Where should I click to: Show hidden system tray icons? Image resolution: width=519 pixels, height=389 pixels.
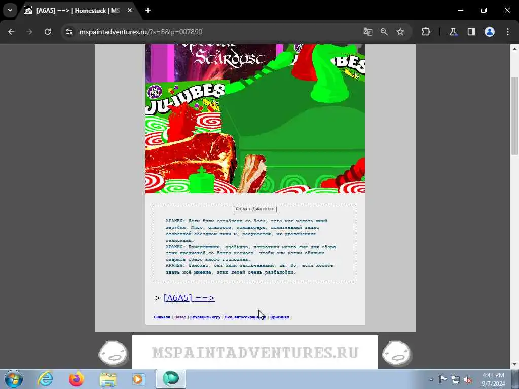click(431, 379)
